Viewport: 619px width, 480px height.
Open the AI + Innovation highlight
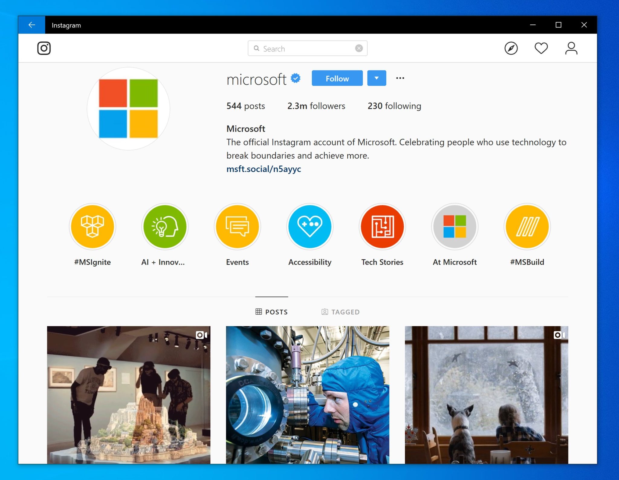coord(165,226)
